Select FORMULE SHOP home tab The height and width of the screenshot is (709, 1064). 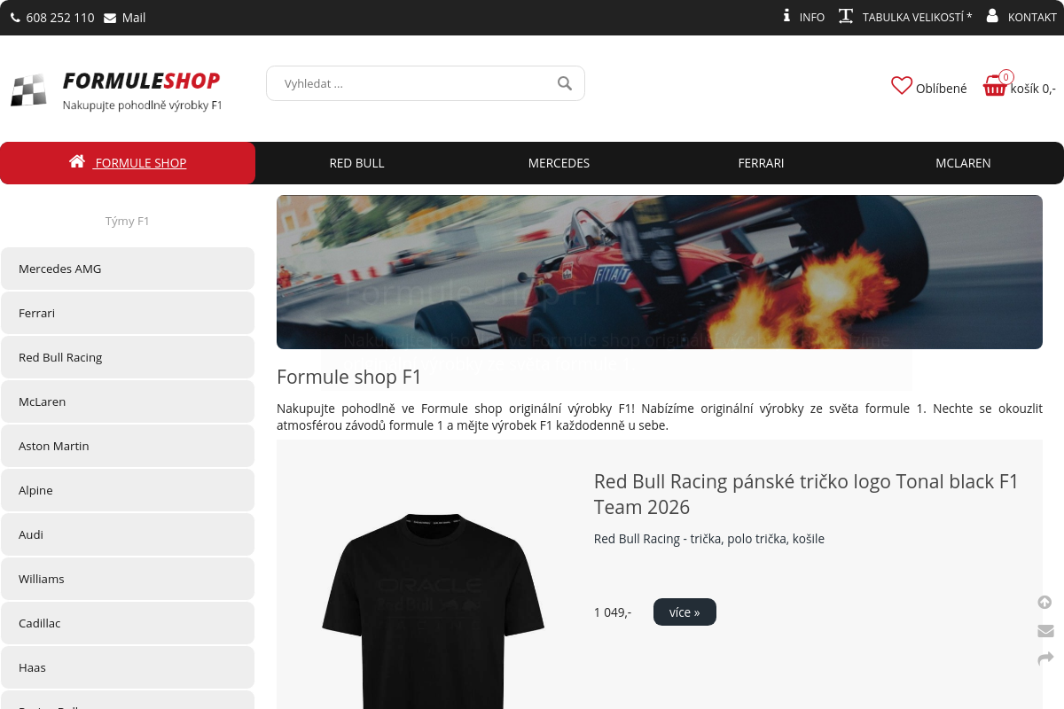(x=128, y=163)
